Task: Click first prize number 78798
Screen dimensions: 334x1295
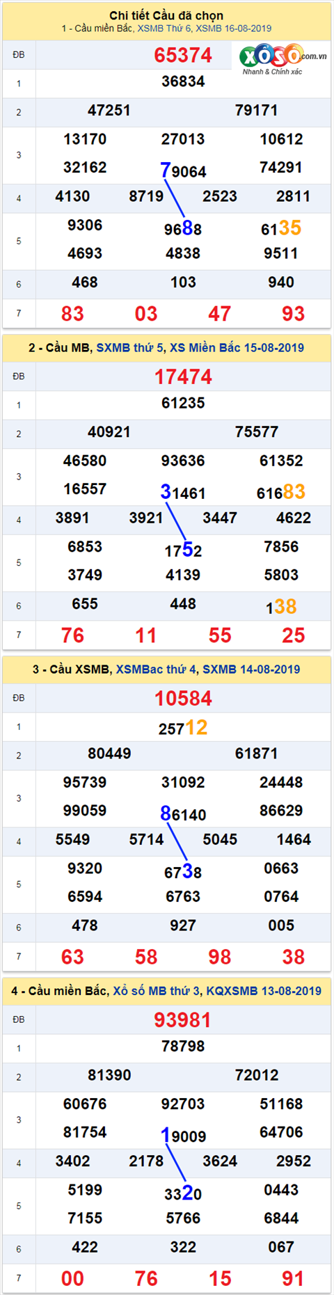Action: (183, 1046)
